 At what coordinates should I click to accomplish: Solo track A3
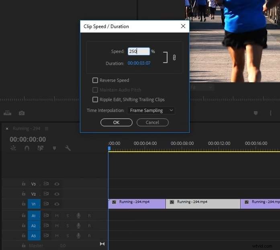(x=67, y=236)
